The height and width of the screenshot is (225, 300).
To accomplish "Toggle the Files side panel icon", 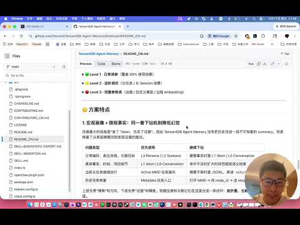I will [x=7, y=56].
